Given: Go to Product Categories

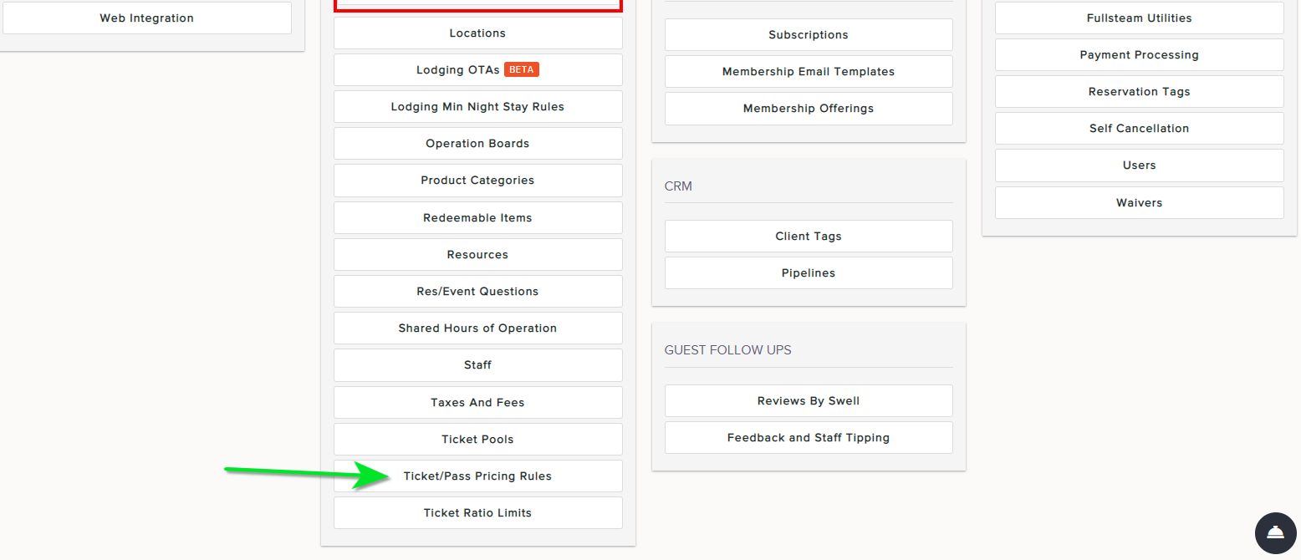Looking at the screenshot, I should pos(477,180).
